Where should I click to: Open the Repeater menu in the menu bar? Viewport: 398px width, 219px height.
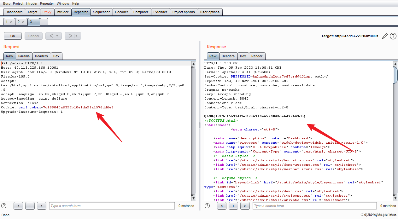pos(47,3)
